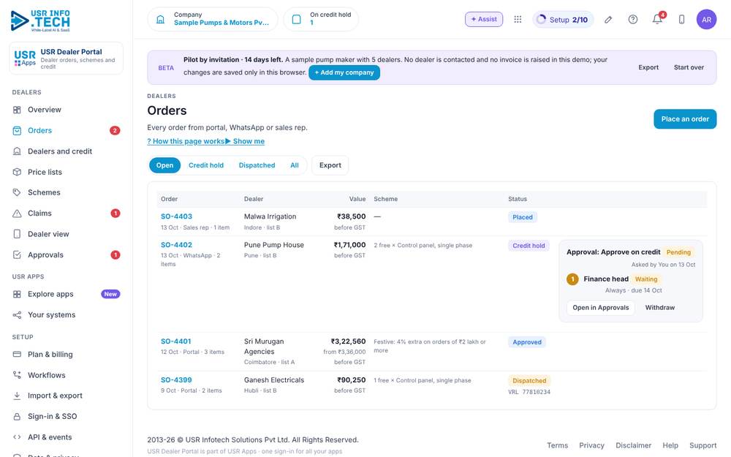
Task: Select the Credit hold filter tab
Action: tap(206, 165)
